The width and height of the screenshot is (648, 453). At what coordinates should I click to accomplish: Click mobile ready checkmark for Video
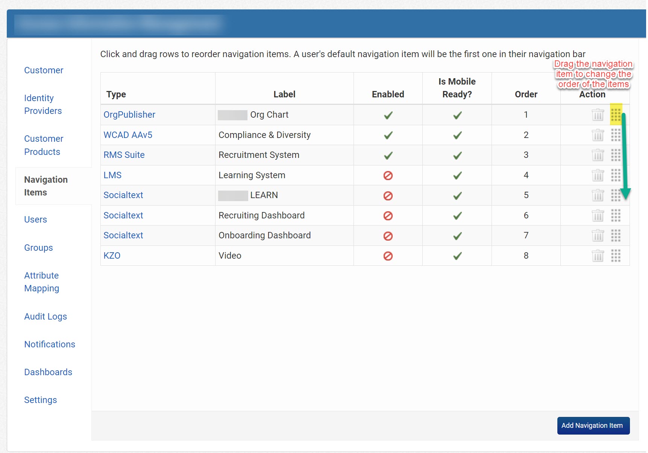pyautogui.click(x=457, y=256)
